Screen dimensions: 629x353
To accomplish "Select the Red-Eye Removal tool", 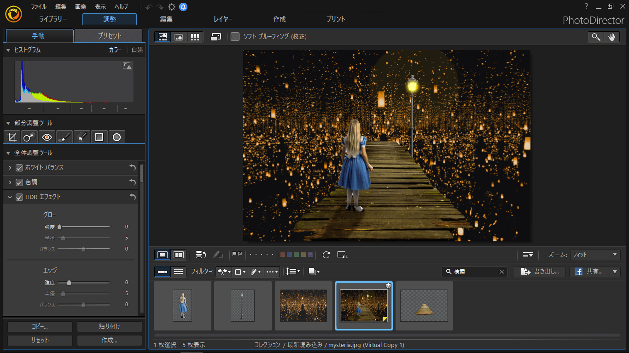I will tap(47, 137).
